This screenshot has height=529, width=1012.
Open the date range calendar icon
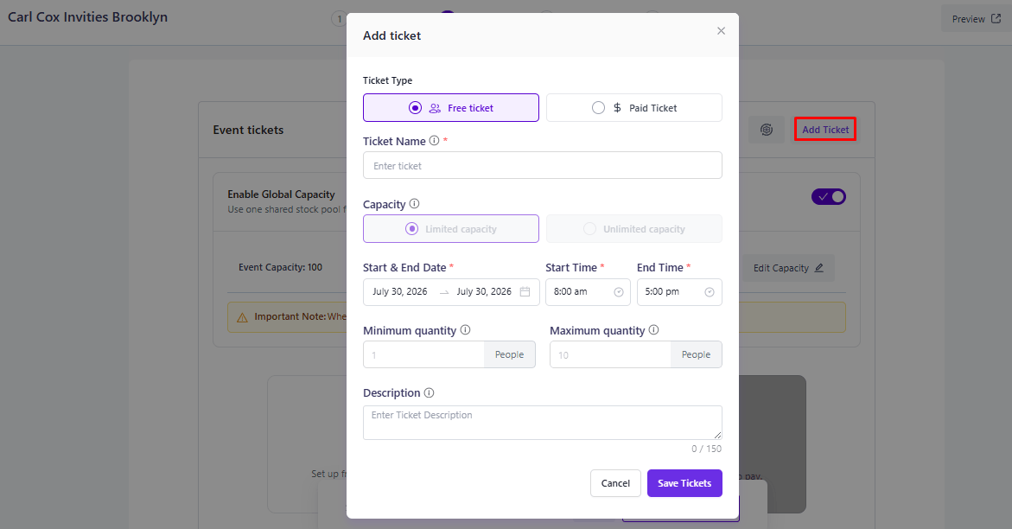point(525,292)
